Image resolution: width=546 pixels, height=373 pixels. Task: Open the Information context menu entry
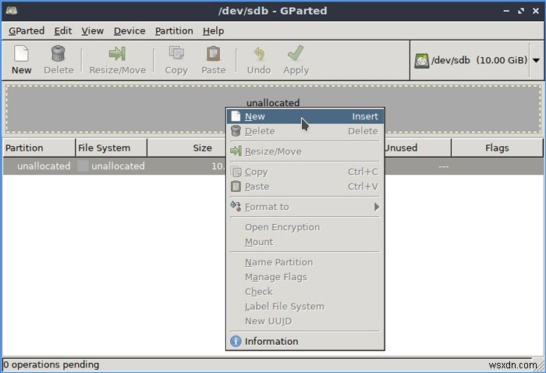click(x=305, y=341)
